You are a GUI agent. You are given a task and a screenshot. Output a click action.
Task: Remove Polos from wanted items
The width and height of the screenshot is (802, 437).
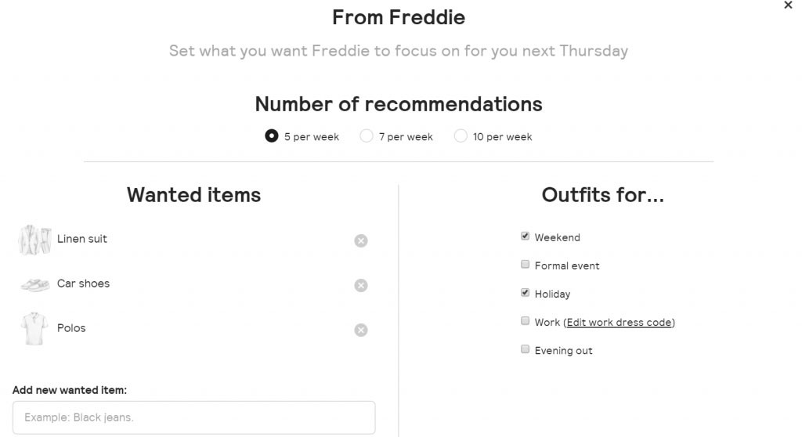click(x=361, y=330)
